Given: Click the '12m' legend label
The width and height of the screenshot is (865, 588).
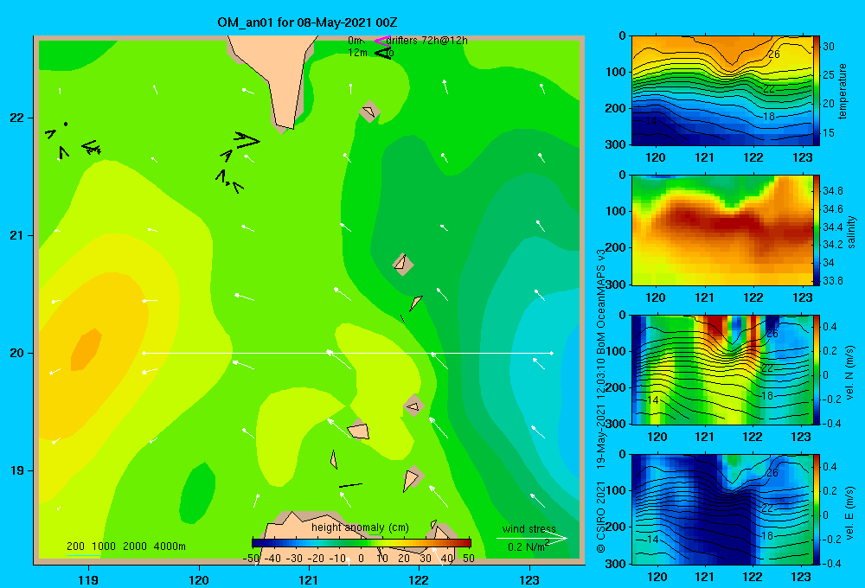Looking at the screenshot, I should coord(357,53).
